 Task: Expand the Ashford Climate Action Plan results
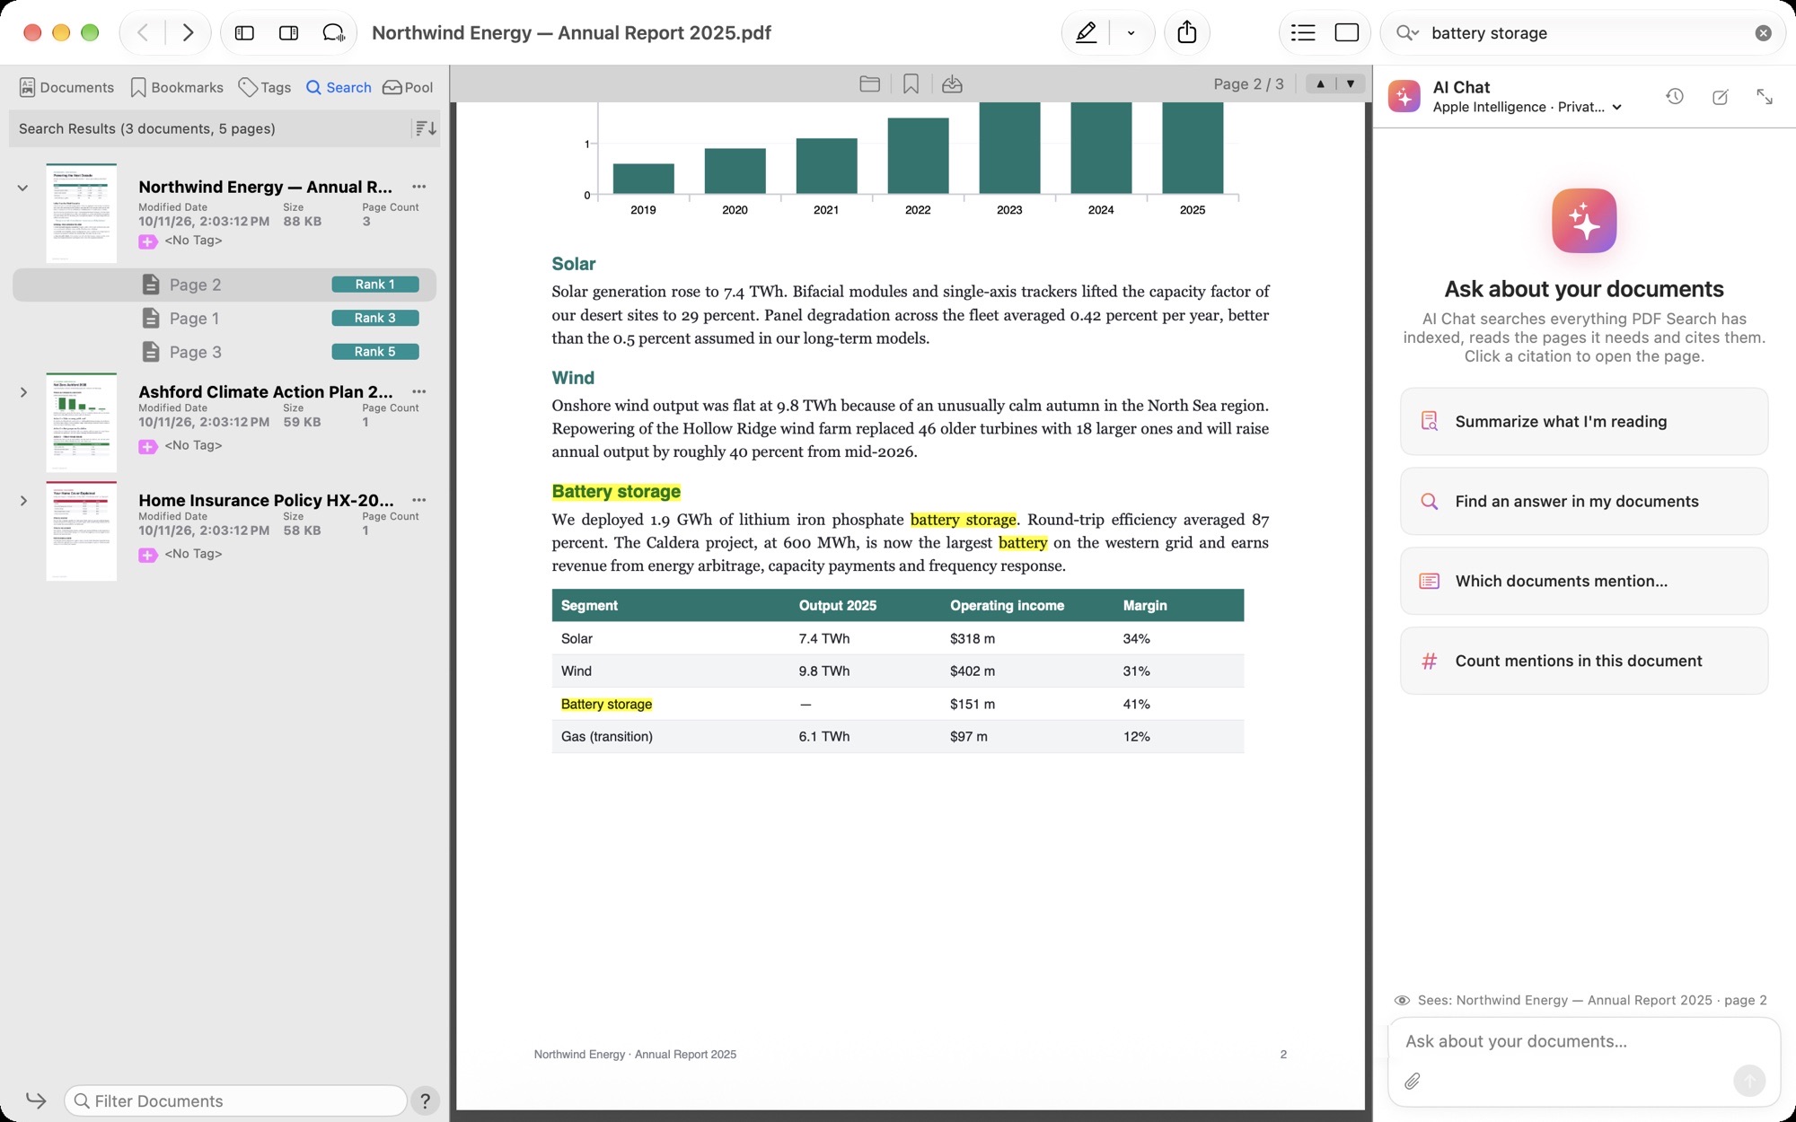click(x=23, y=392)
